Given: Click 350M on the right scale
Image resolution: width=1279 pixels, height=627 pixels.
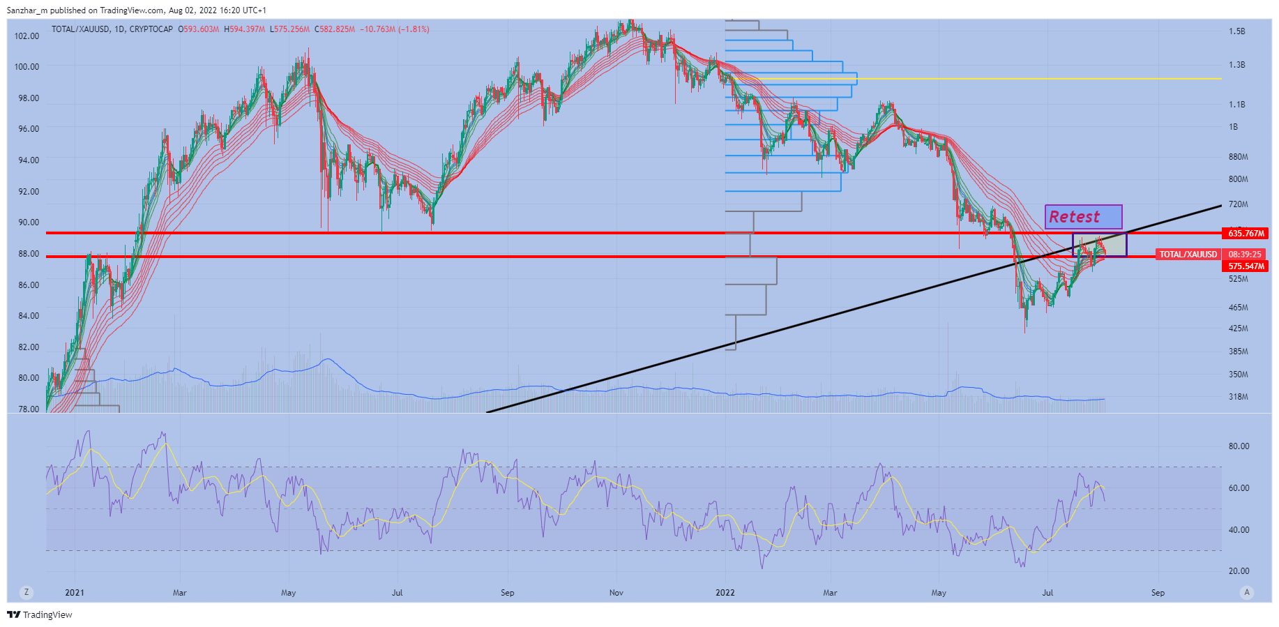Looking at the screenshot, I should tap(1239, 375).
